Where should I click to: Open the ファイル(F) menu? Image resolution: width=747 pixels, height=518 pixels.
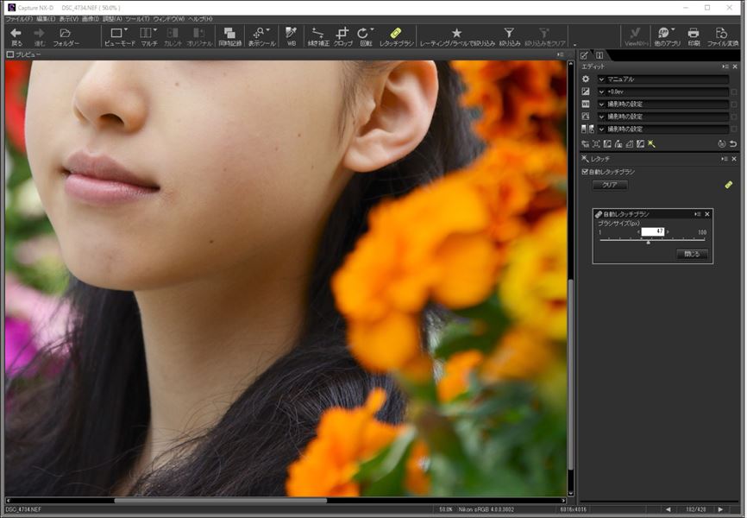[x=19, y=19]
